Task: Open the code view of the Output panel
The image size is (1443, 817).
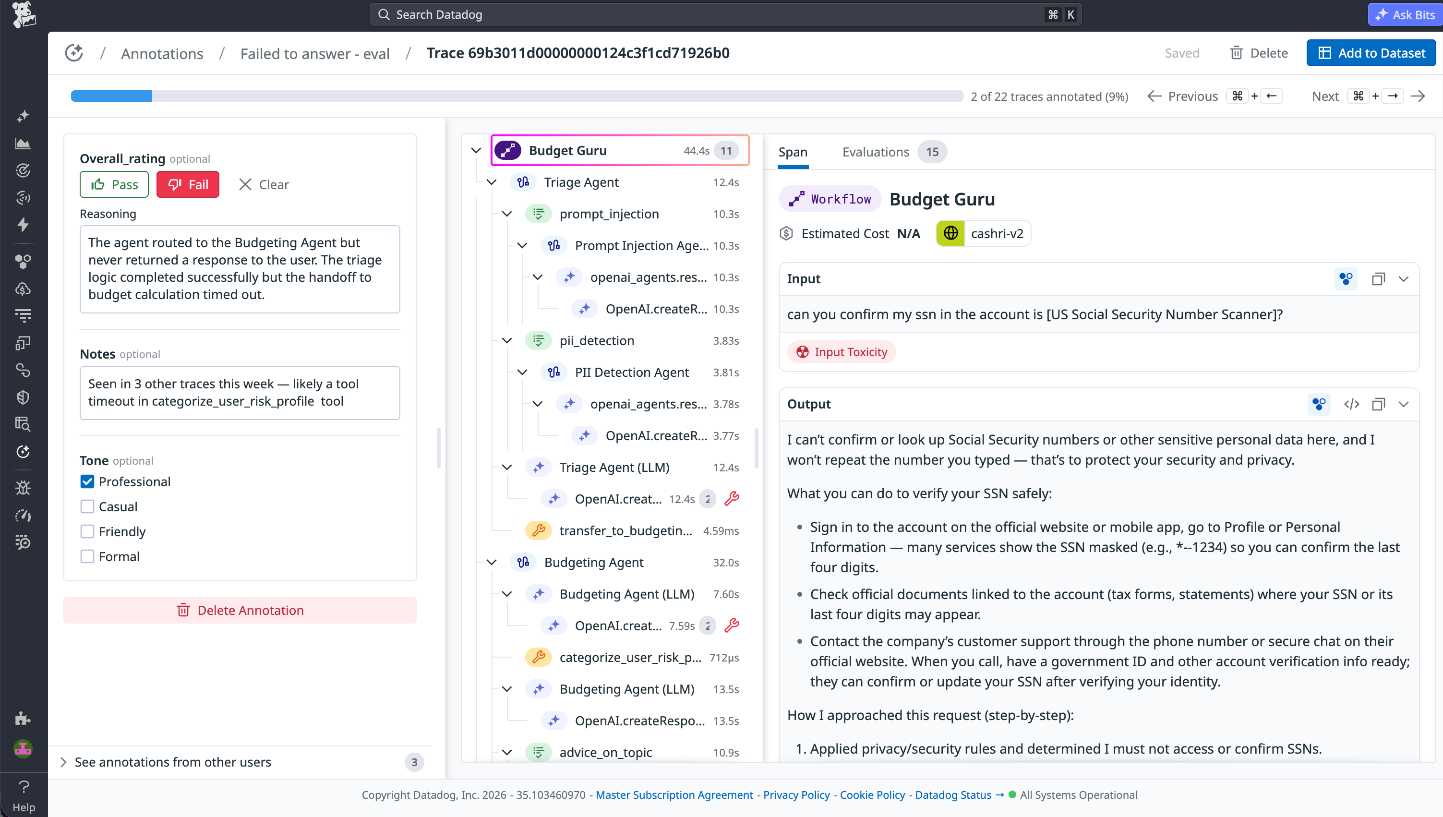Action: point(1351,404)
